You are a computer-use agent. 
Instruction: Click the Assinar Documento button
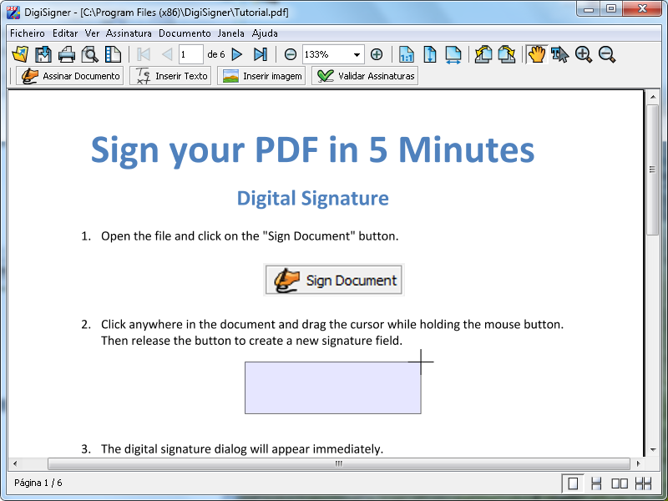point(70,76)
